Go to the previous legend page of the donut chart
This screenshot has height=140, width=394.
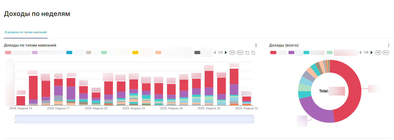(x=360, y=52)
